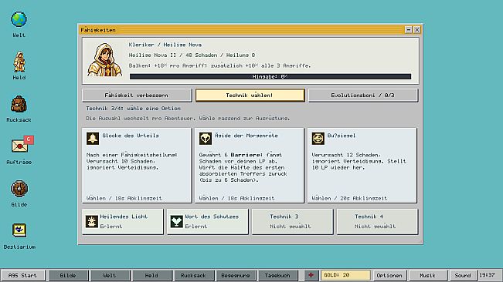Click Technik 3/4 instruction text
The image size is (503, 282).
point(133,109)
